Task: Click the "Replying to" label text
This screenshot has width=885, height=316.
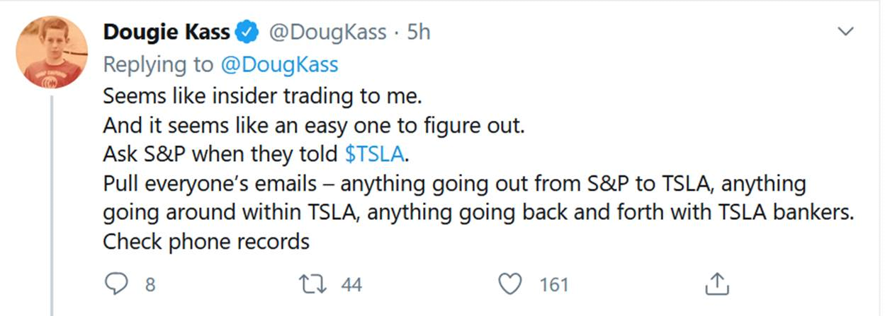Action: (157, 64)
